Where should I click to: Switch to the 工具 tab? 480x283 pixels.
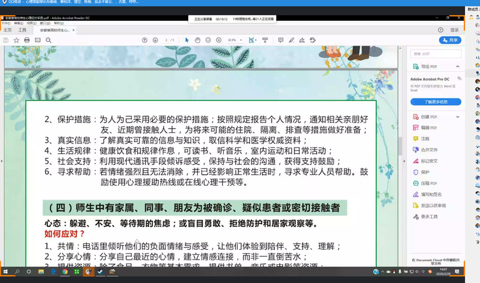22,30
